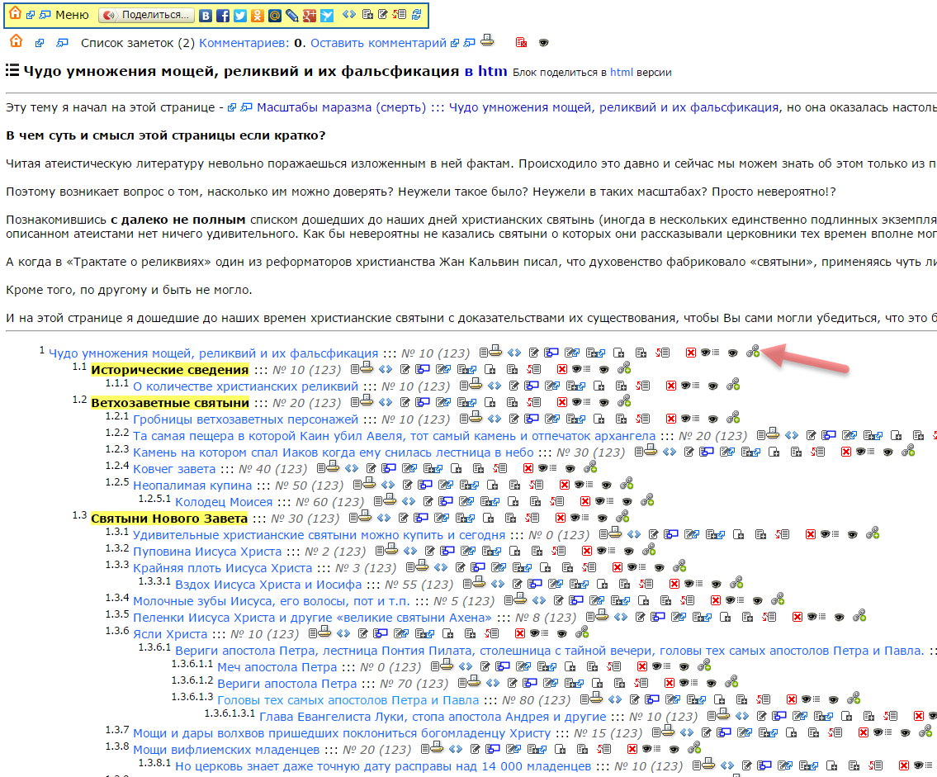Share via Facebook icon in toolbar
Screen dimensions: 937x777
tap(223, 16)
